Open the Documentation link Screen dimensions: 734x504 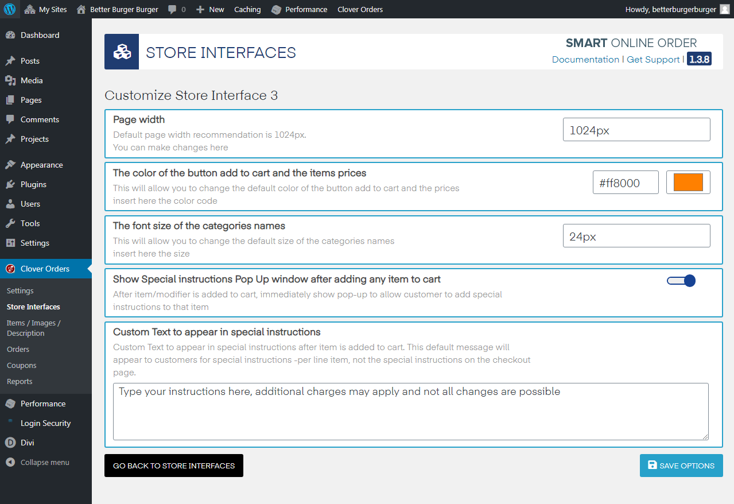tap(585, 60)
